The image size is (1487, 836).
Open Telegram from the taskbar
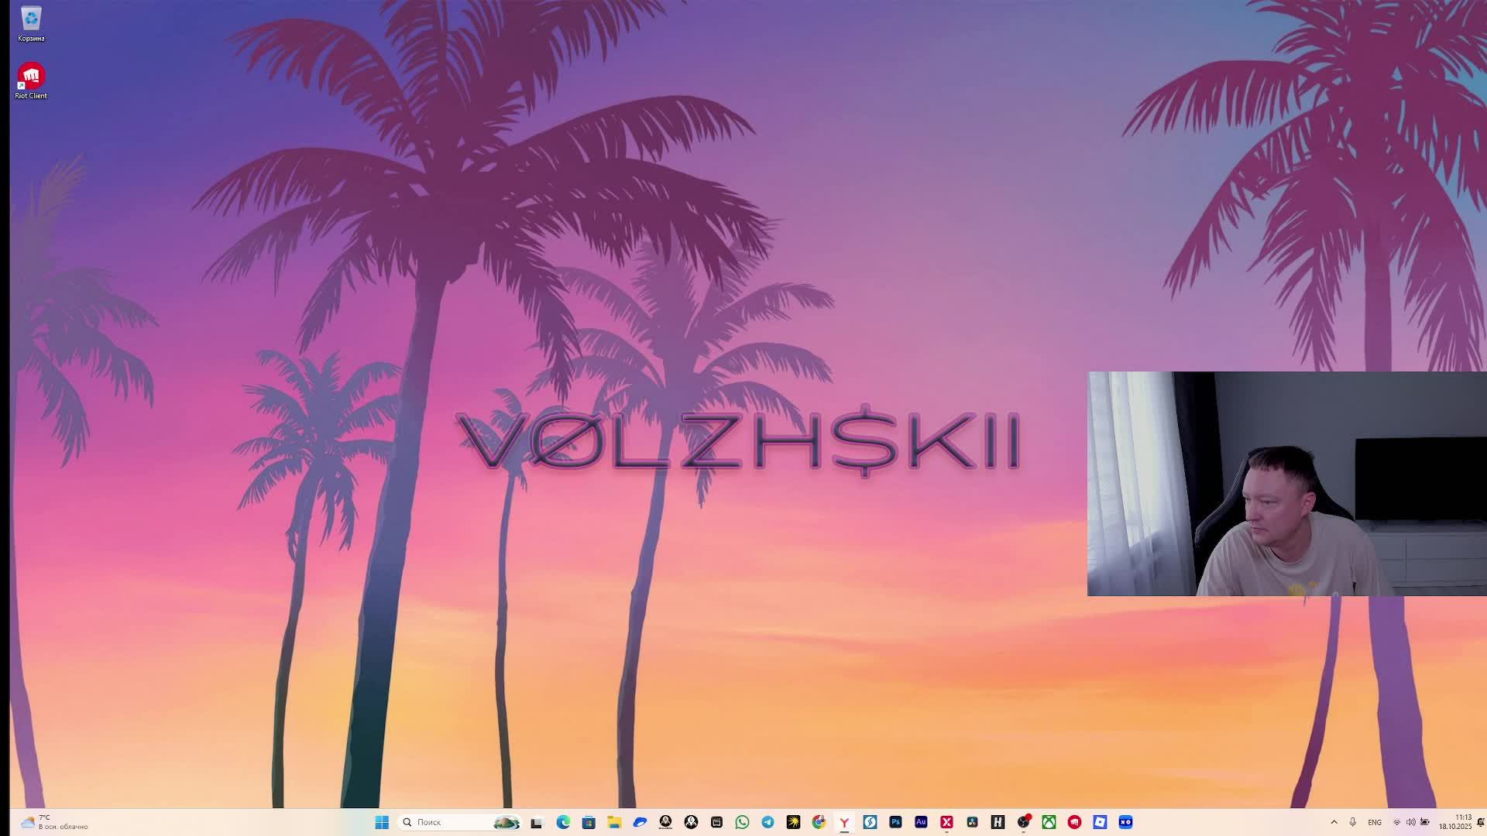pyautogui.click(x=768, y=822)
